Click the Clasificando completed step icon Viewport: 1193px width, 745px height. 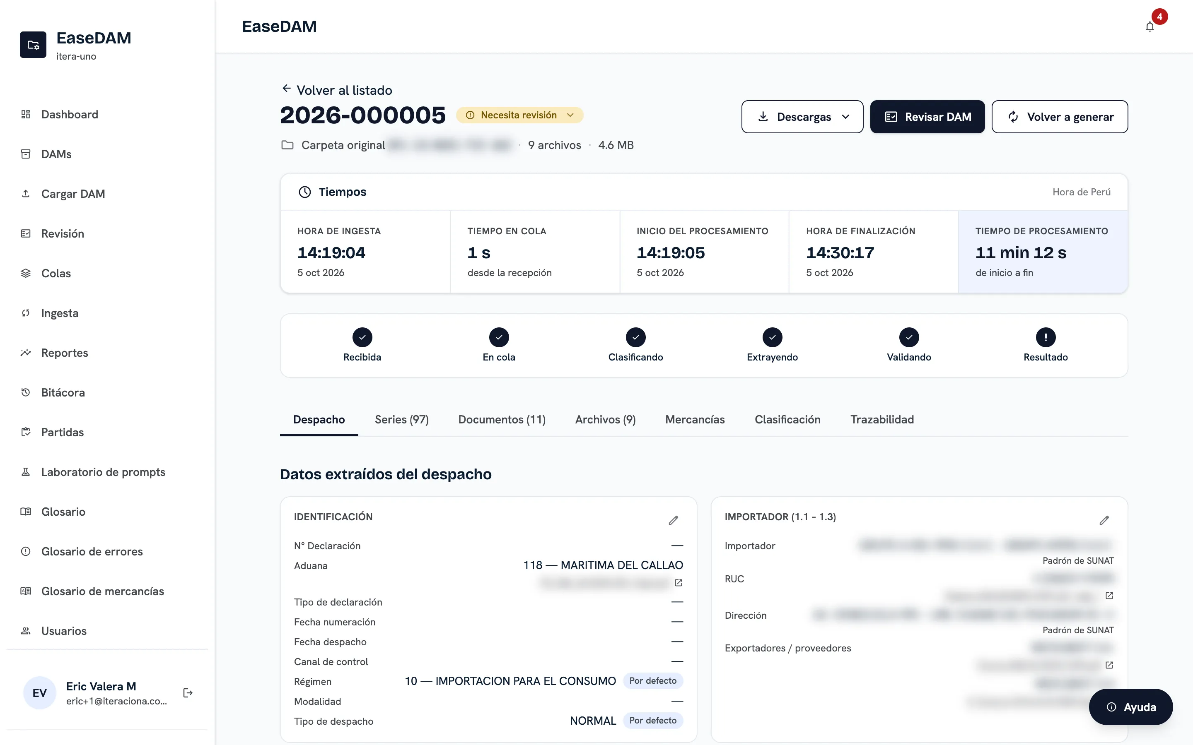tap(636, 337)
